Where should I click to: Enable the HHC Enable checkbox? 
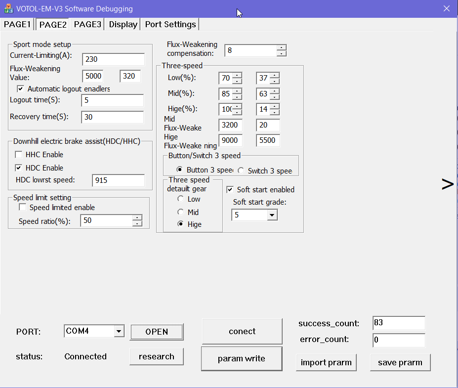[19, 155]
